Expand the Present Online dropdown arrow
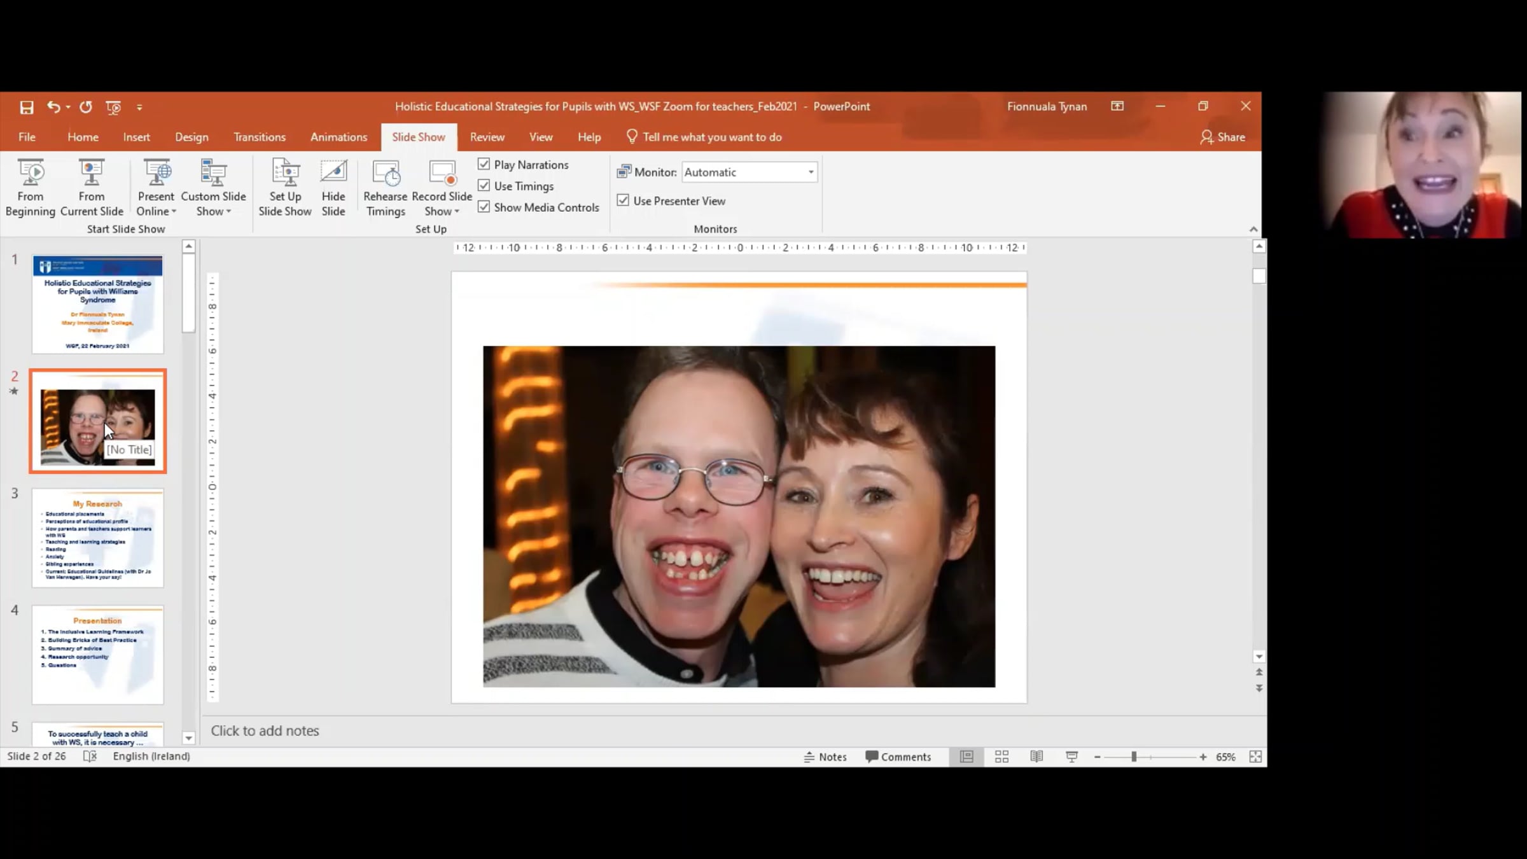 [x=174, y=211]
